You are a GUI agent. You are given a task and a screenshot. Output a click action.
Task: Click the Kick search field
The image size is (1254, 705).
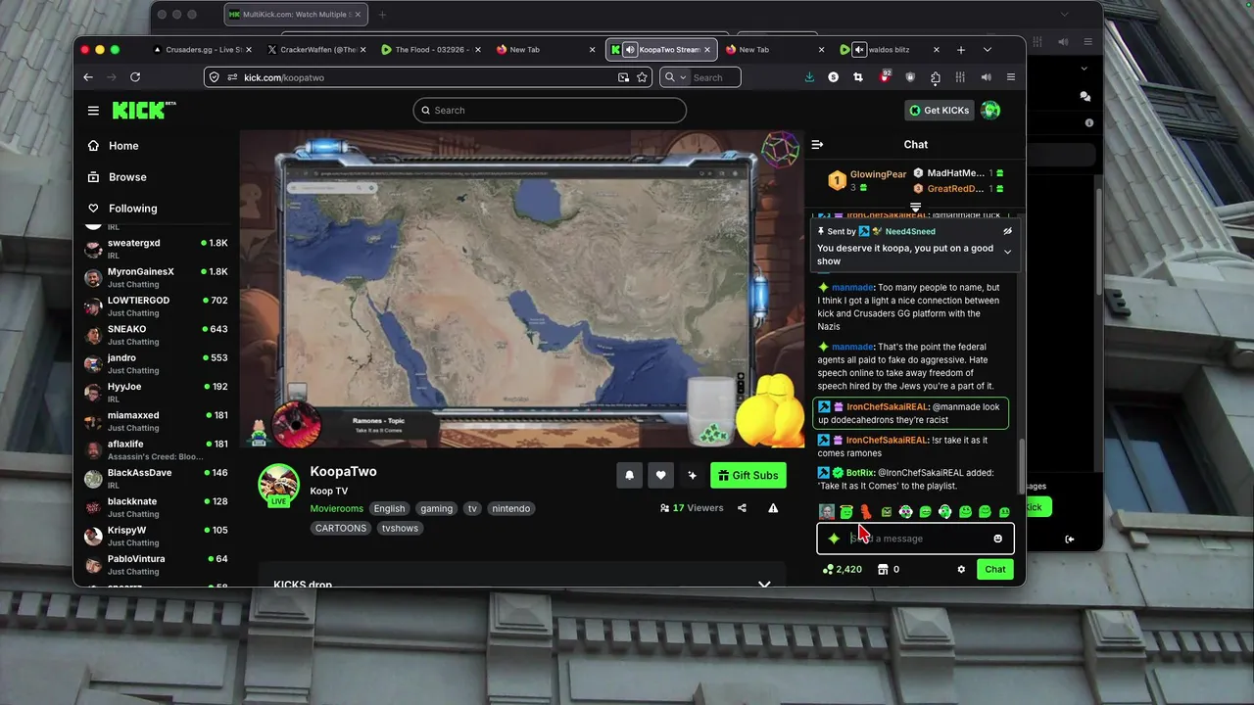[x=550, y=111]
